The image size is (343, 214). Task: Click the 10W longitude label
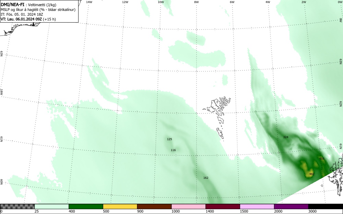pyautogui.click(x=161, y=2)
